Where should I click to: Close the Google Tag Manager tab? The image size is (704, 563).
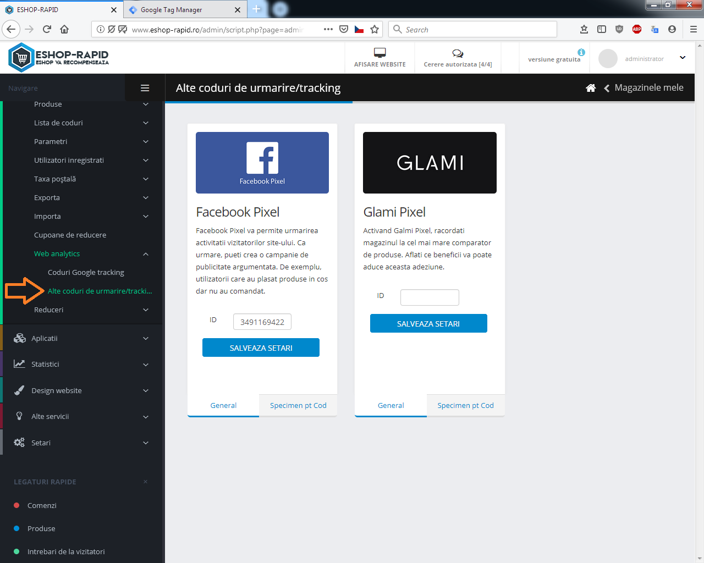[x=238, y=9]
